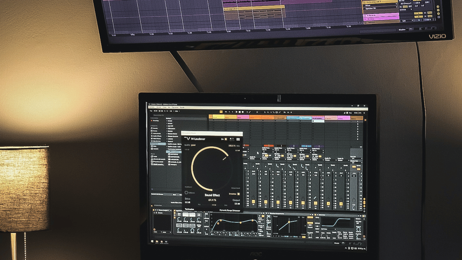The width and height of the screenshot is (462, 260).
Task: Select Sonidos category in Live browser
Action: point(155,128)
